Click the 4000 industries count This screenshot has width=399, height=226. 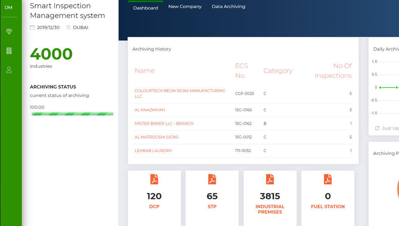coord(51,54)
